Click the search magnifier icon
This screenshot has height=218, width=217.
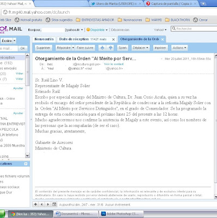point(174,28)
